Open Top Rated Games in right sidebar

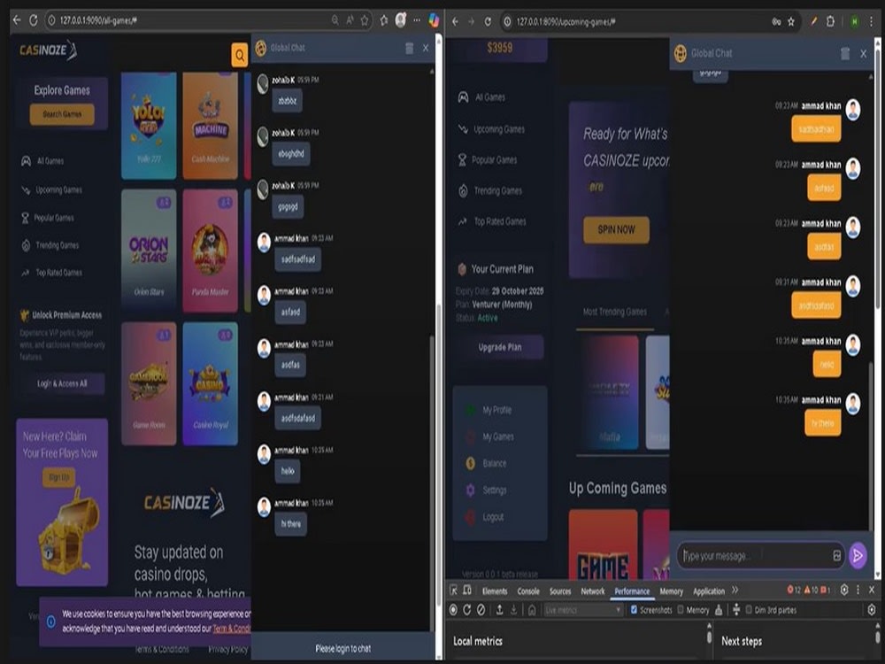coord(492,221)
